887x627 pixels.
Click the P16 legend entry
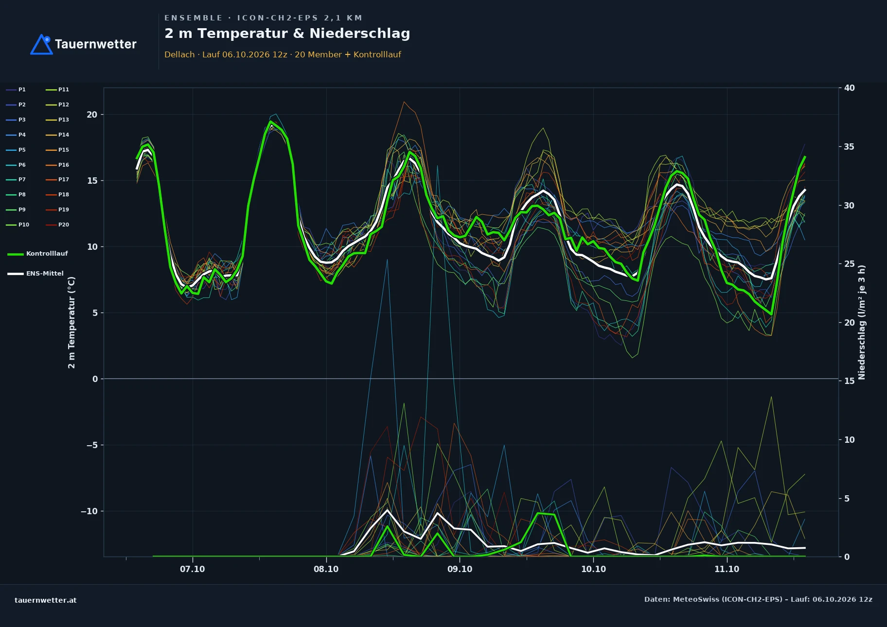point(57,165)
